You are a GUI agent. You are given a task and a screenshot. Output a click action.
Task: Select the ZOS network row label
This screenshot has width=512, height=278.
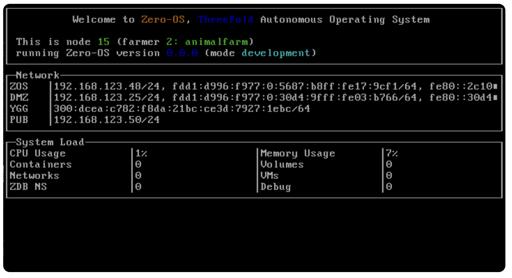point(19,86)
